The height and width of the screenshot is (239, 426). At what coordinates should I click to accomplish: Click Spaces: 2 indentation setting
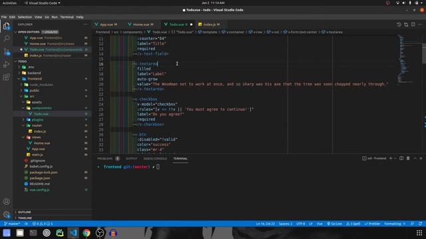pos(286,224)
